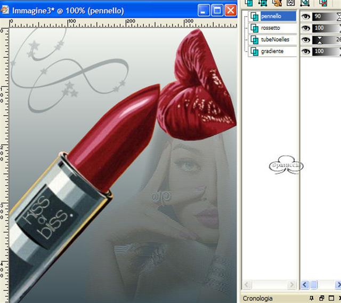Click the right arrow of the layer names scrollbar
This screenshot has height=303, width=341.
[x=292, y=284]
